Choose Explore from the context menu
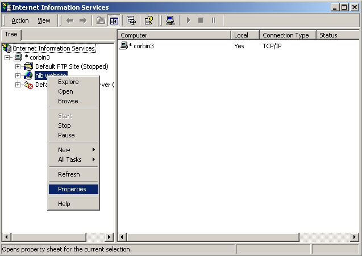Viewport: 362px width, 256px height. pyautogui.click(x=73, y=82)
